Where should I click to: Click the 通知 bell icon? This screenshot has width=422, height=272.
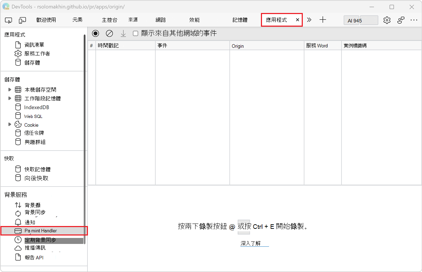[x=18, y=223]
